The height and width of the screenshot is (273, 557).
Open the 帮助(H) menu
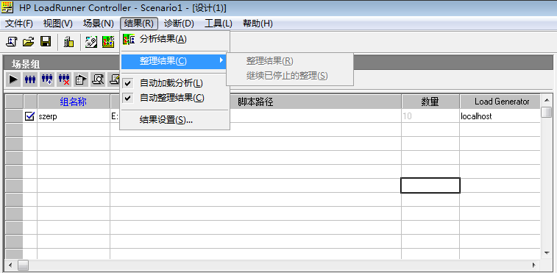(x=258, y=24)
